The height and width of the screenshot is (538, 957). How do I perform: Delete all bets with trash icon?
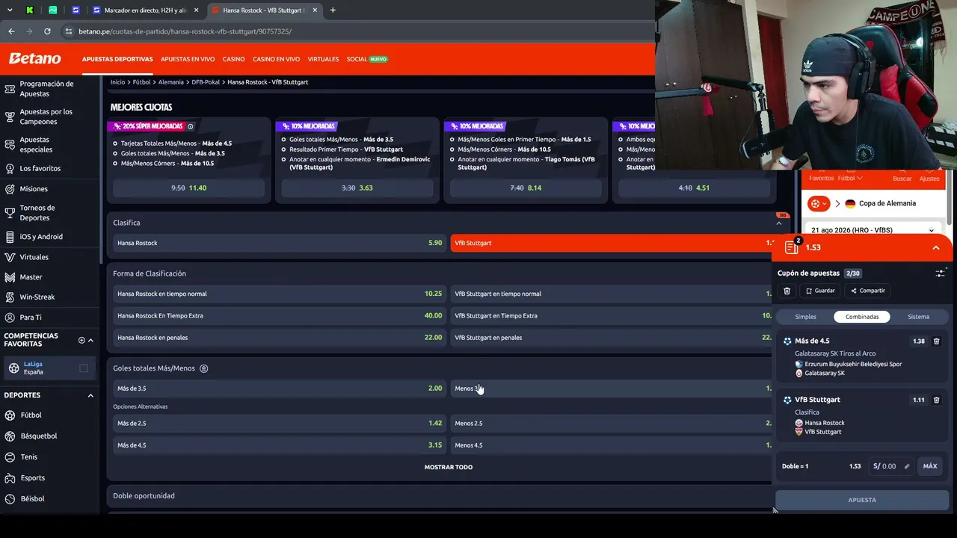click(787, 291)
